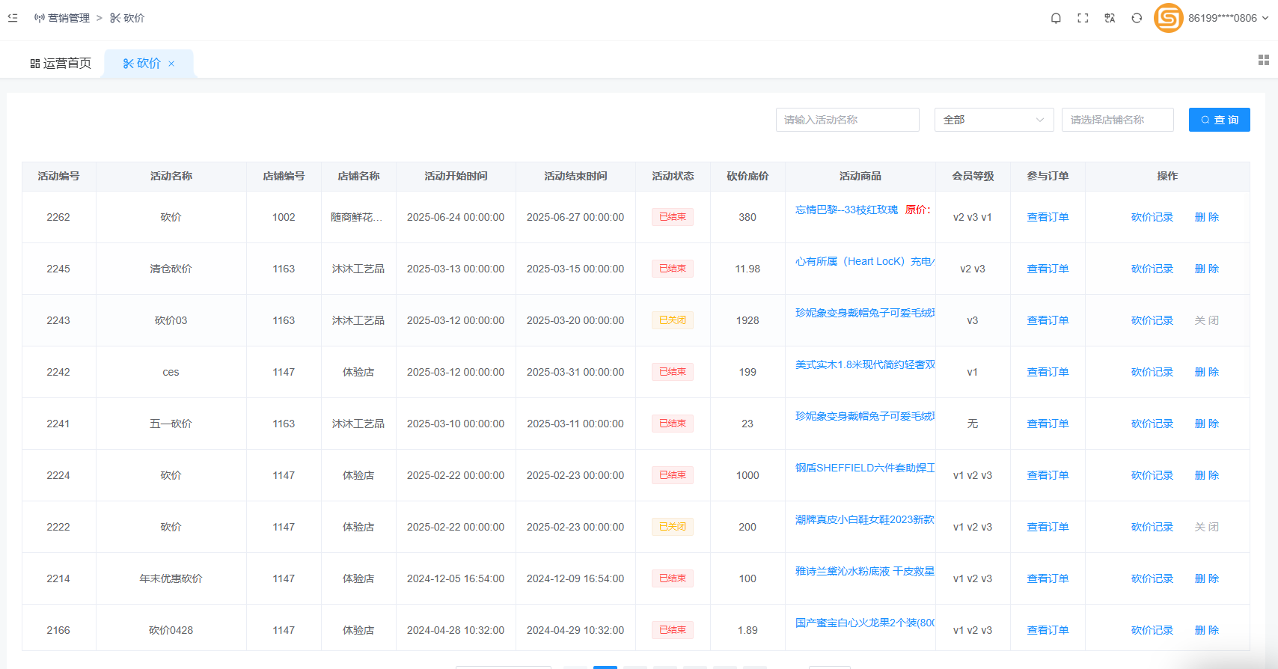This screenshot has width=1278, height=669.
Task: Open the 请选择店铺名称 store selector
Action: click(1117, 120)
